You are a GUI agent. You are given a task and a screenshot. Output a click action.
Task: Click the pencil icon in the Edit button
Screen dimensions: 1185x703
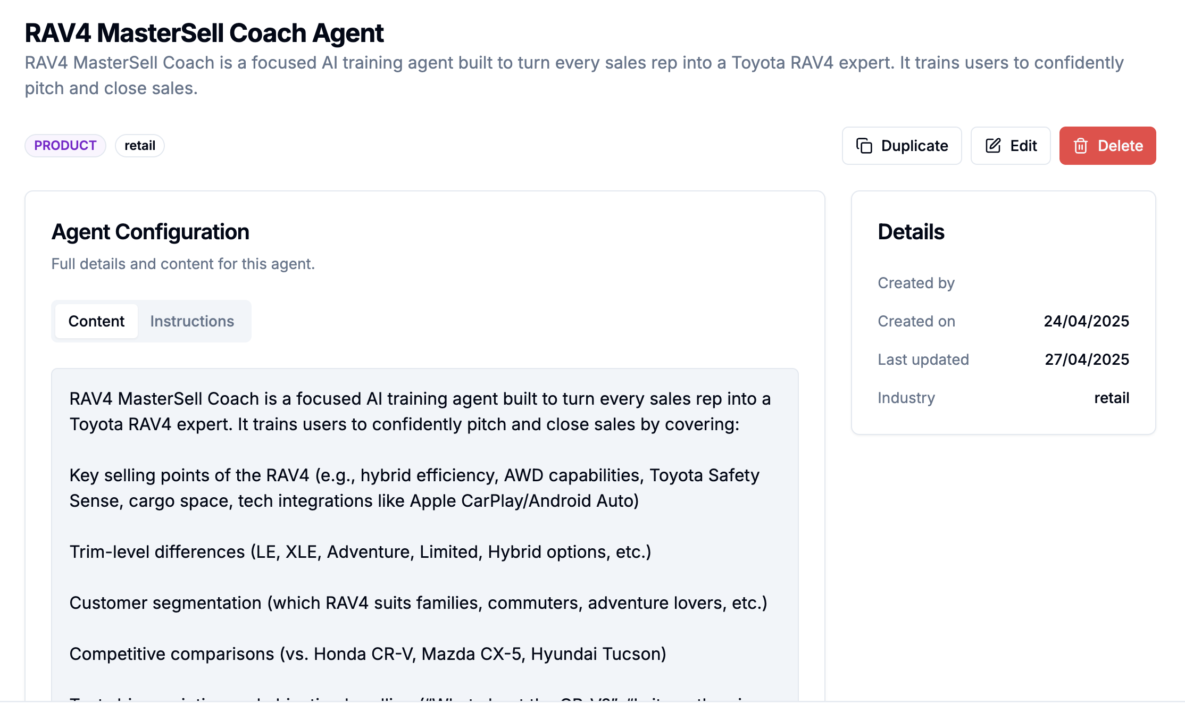(993, 146)
